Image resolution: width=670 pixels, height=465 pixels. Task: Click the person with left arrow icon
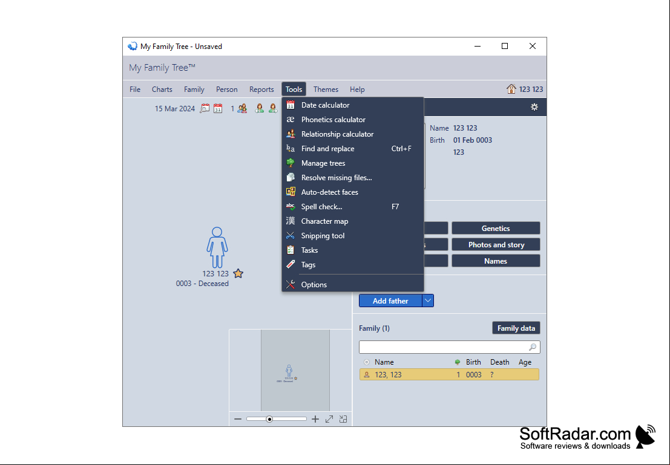(260, 108)
